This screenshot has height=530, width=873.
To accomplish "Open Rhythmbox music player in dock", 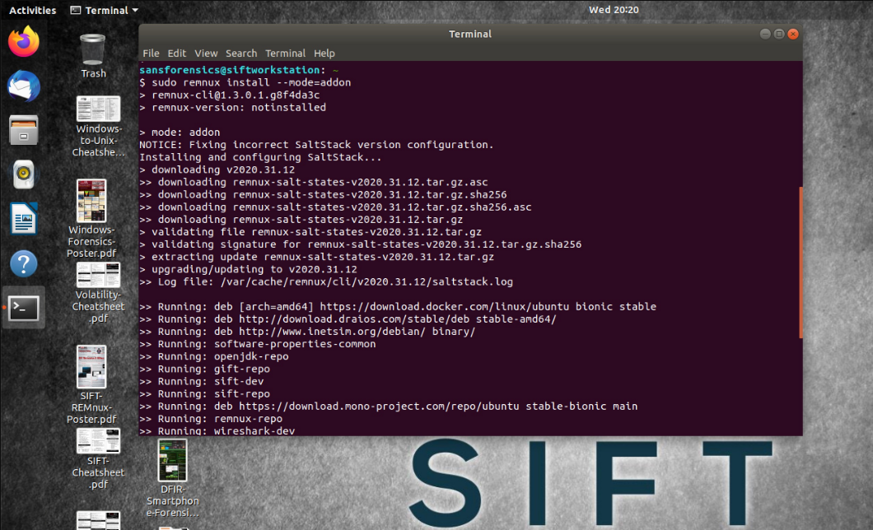I will pyautogui.click(x=24, y=174).
